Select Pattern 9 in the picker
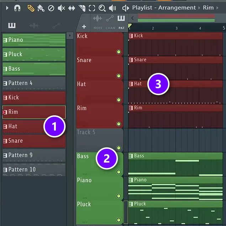This screenshot has width=226, height=226. 34,156
